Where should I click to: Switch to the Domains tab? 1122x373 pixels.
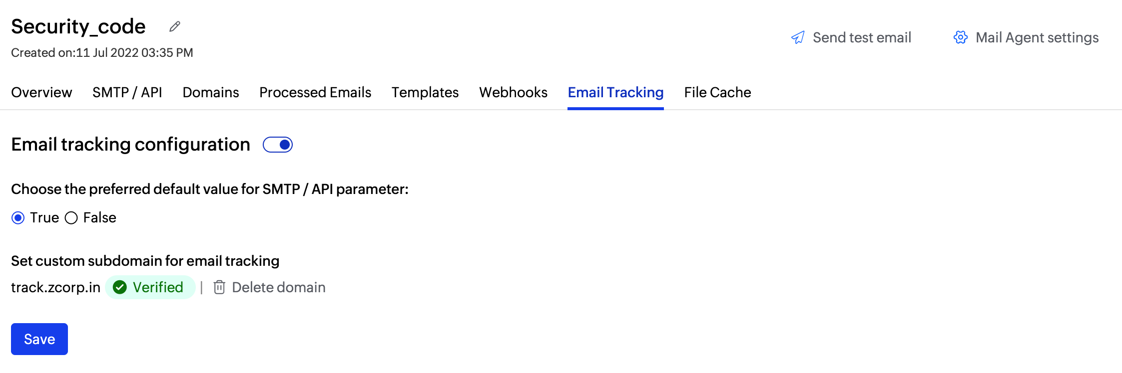210,92
